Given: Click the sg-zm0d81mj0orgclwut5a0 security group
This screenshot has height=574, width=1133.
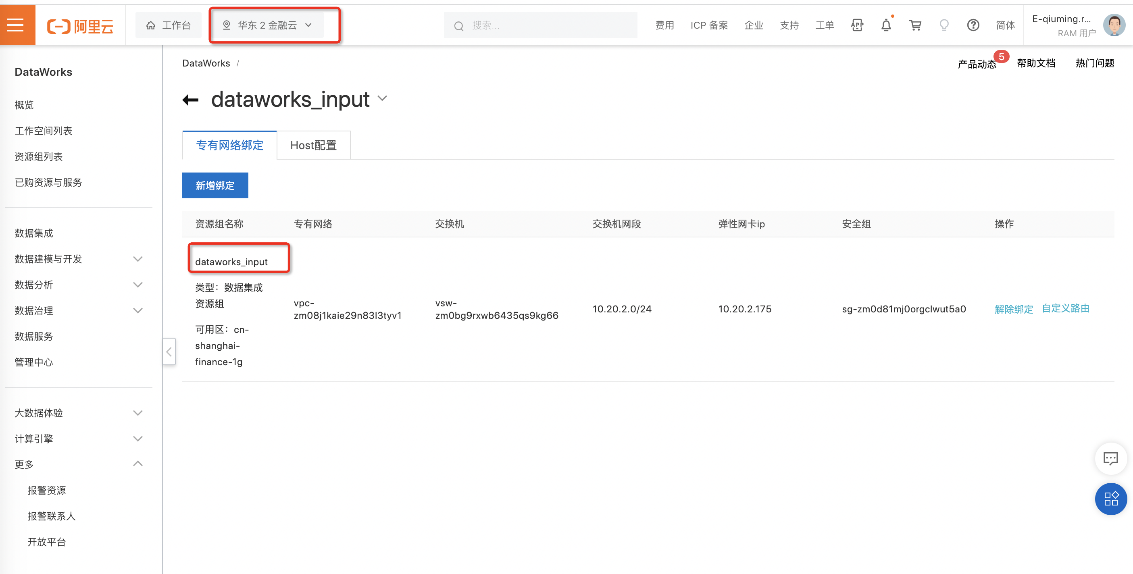Looking at the screenshot, I should pyautogui.click(x=904, y=309).
